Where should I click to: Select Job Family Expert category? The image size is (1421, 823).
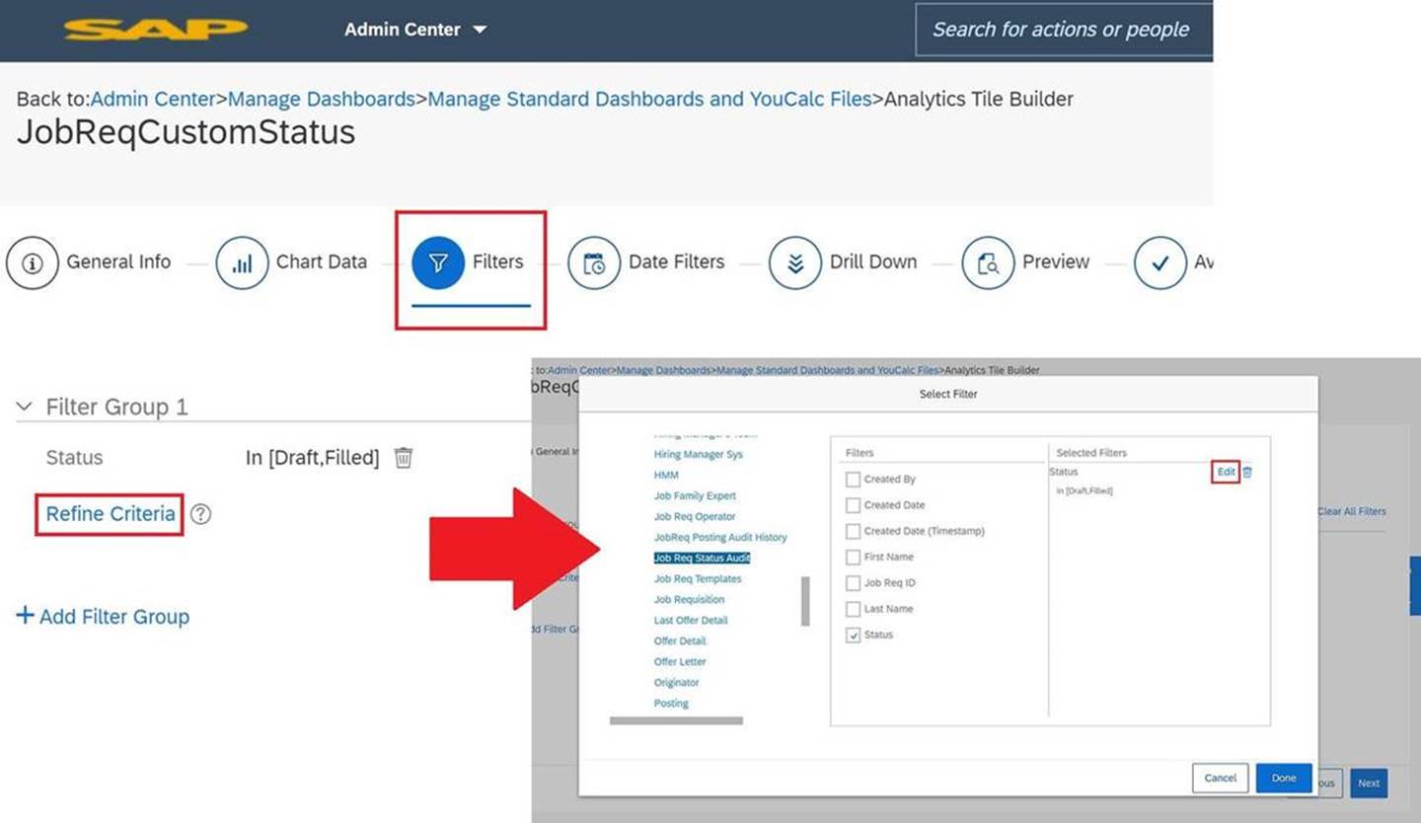coord(695,496)
